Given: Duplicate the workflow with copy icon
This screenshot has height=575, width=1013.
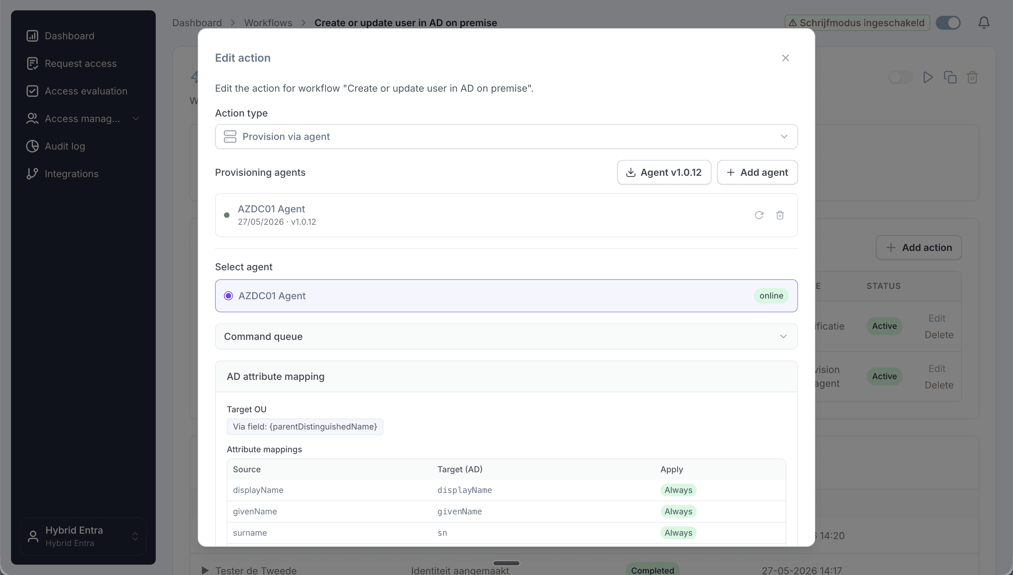Looking at the screenshot, I should pyautogui.click(x=950, y=78).
